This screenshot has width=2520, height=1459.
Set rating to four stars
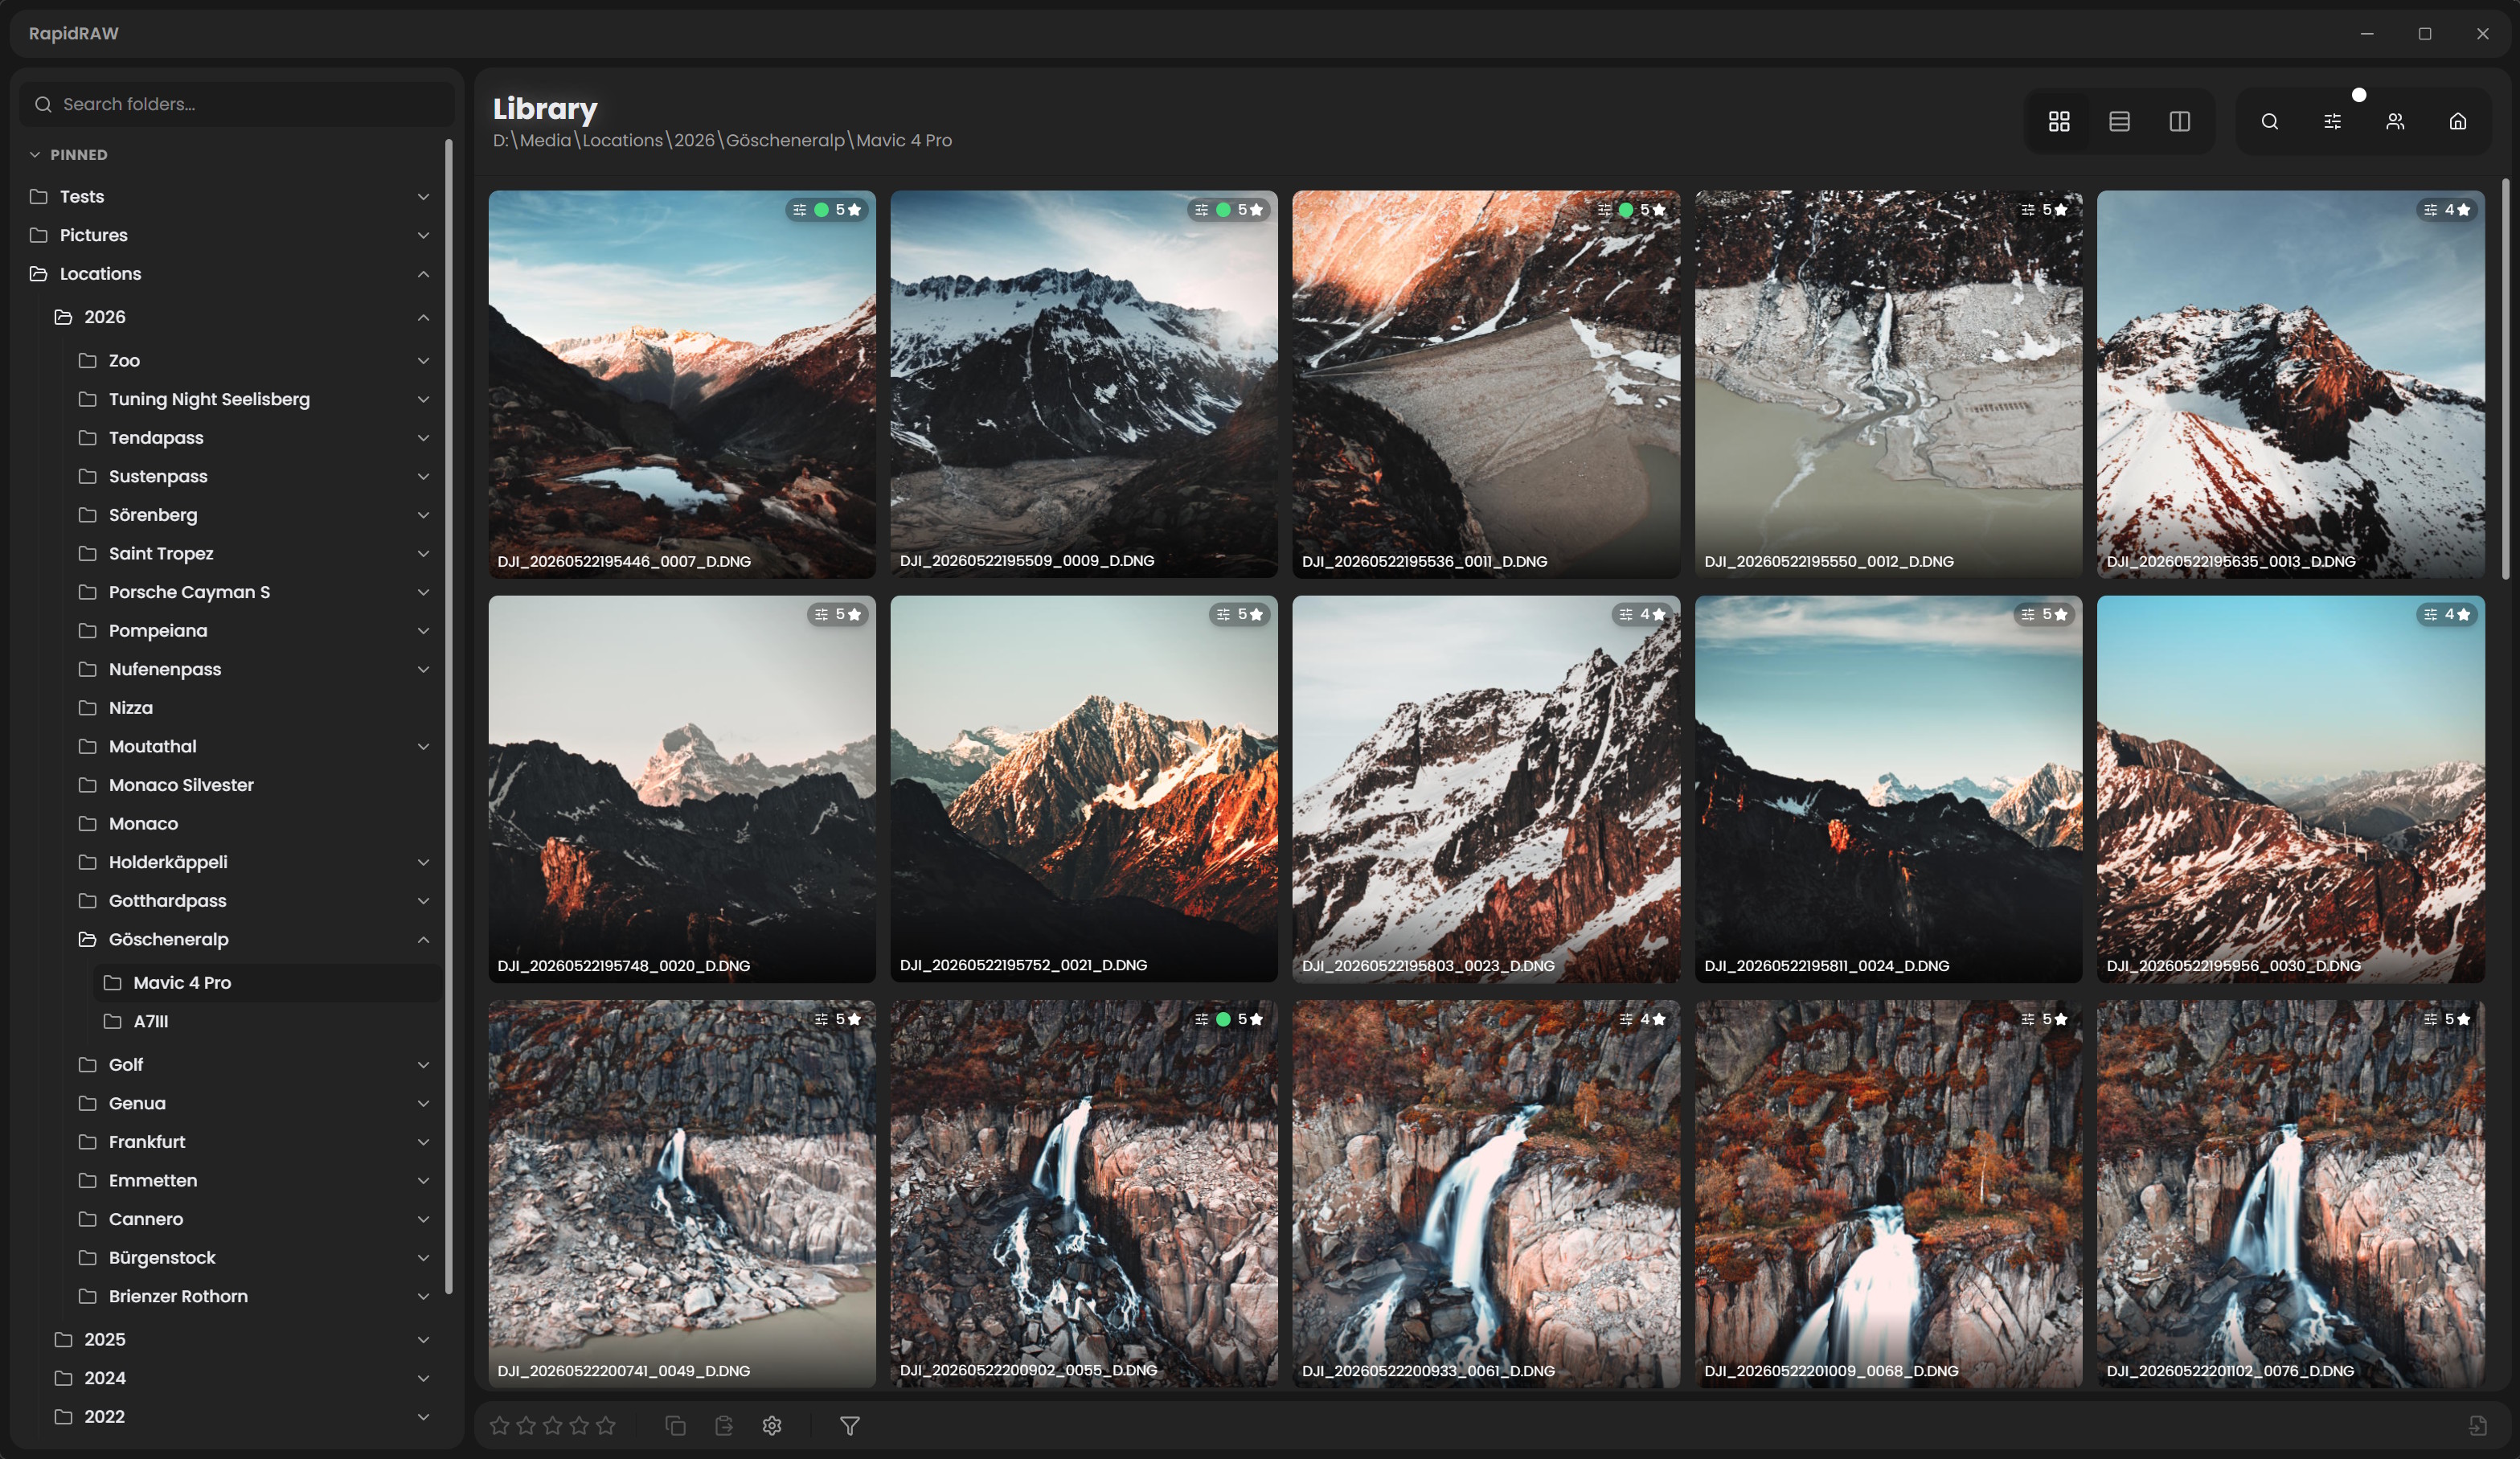579,1425
